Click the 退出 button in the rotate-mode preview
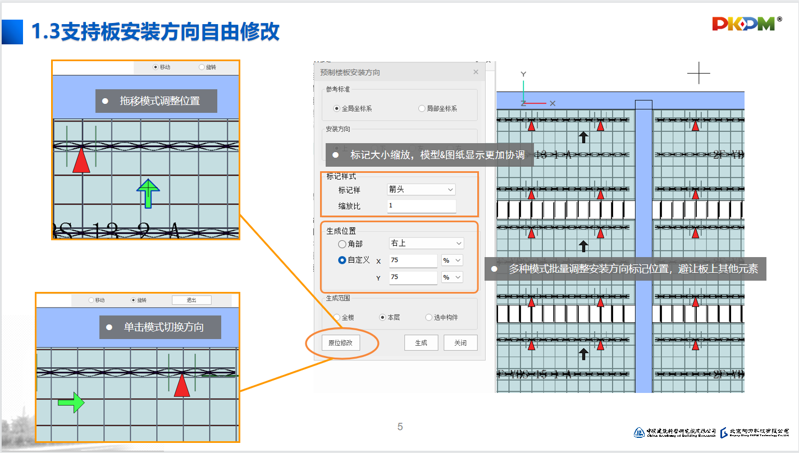 191,300
